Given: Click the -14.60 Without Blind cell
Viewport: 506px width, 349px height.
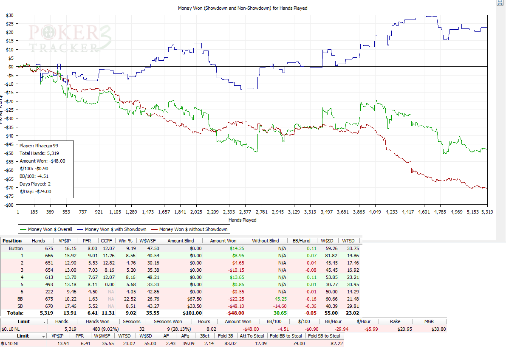Looking at the screenshot, I should tap(280, 306).
